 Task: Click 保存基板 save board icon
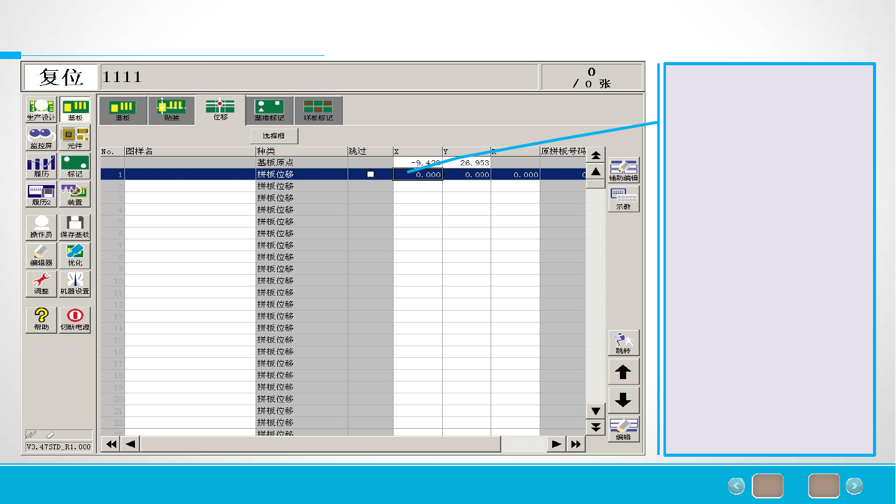click(x=75, y=227)
